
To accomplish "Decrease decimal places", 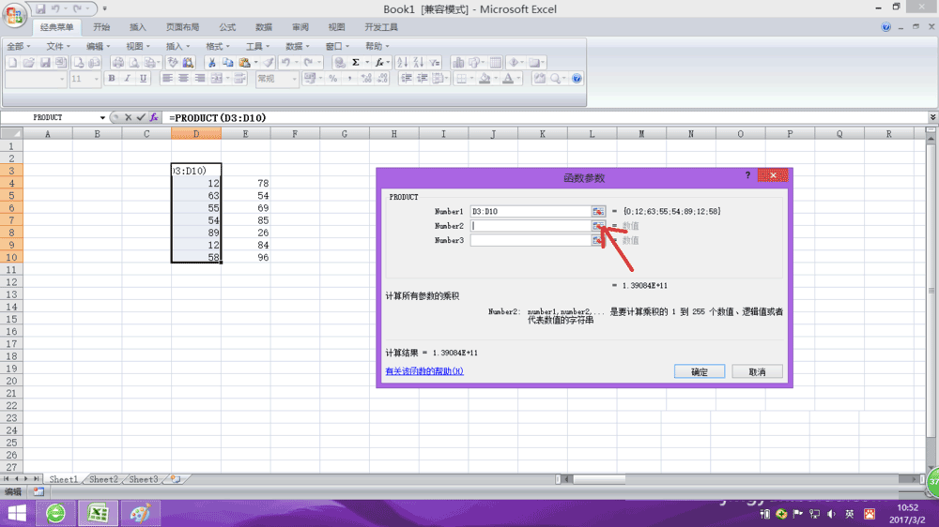I will click(382, 79).
